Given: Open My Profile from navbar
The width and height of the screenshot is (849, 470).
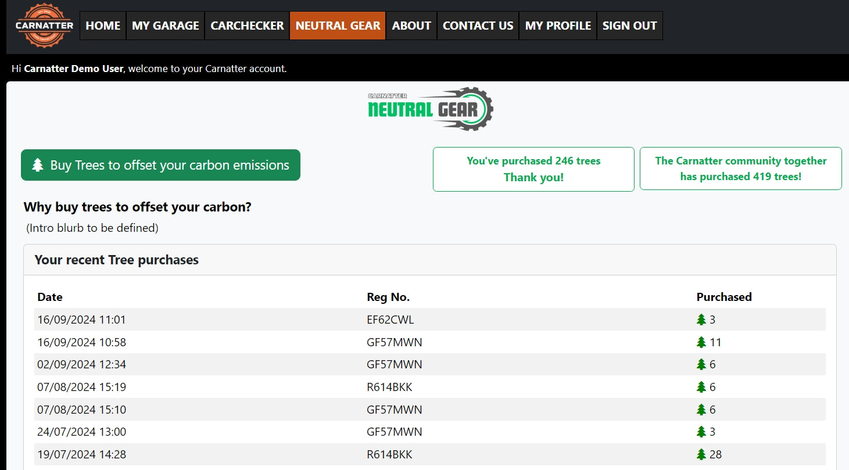Looking at the screenshot, I should pos(558,26).
